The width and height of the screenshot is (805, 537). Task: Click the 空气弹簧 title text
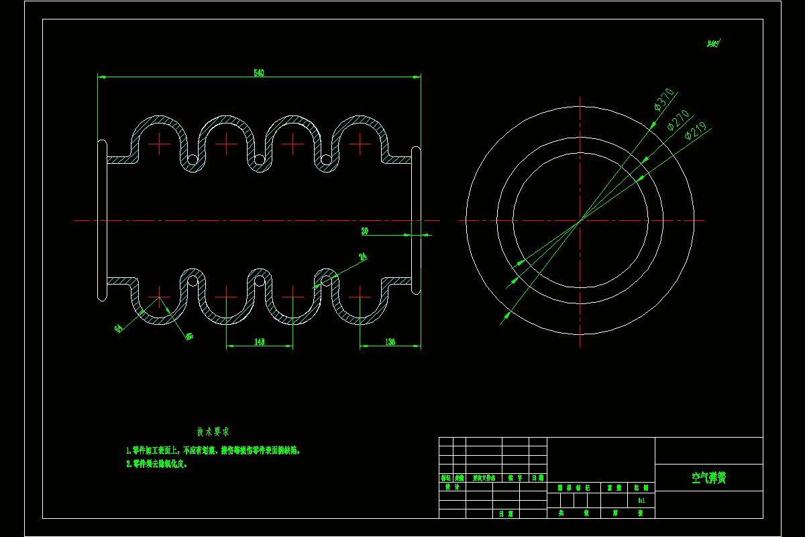[709, 478]
